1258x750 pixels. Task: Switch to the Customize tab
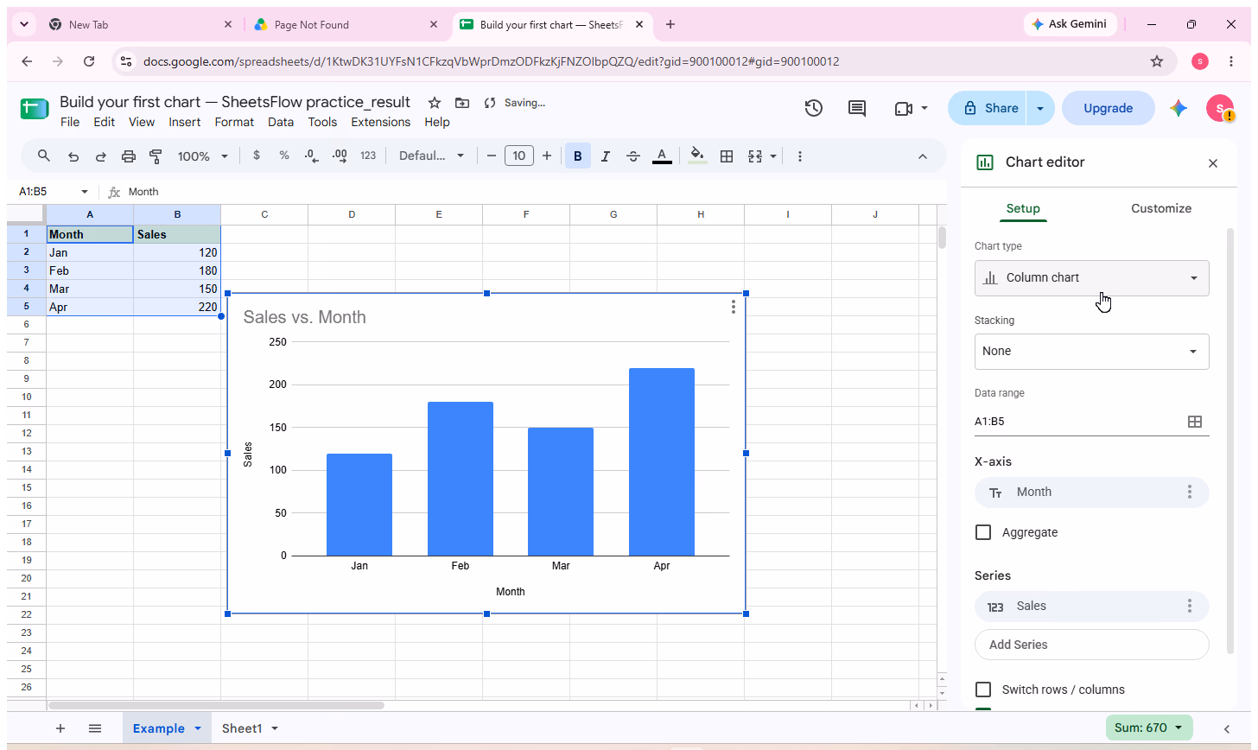1161,208
